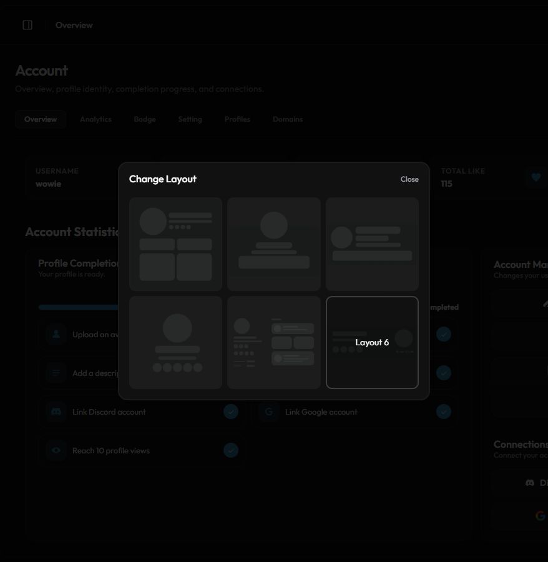Image resolution: width=548 pixels, height=562 pixels.
Task: Switch to the Badge tab
Action: (145, 119)
